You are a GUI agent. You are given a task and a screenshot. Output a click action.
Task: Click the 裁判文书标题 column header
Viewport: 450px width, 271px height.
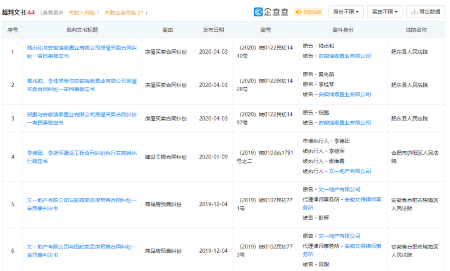coord(82,30)
